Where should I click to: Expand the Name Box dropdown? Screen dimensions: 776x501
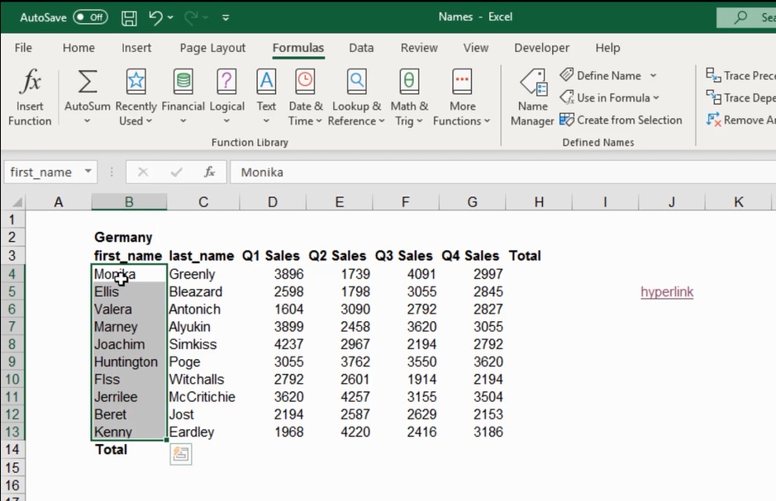[90, 172]
